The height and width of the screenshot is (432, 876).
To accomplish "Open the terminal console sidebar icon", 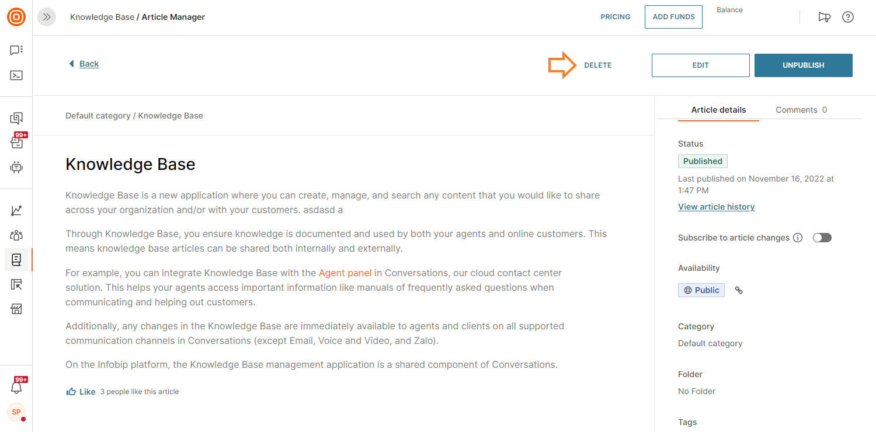I will (16, 75).
